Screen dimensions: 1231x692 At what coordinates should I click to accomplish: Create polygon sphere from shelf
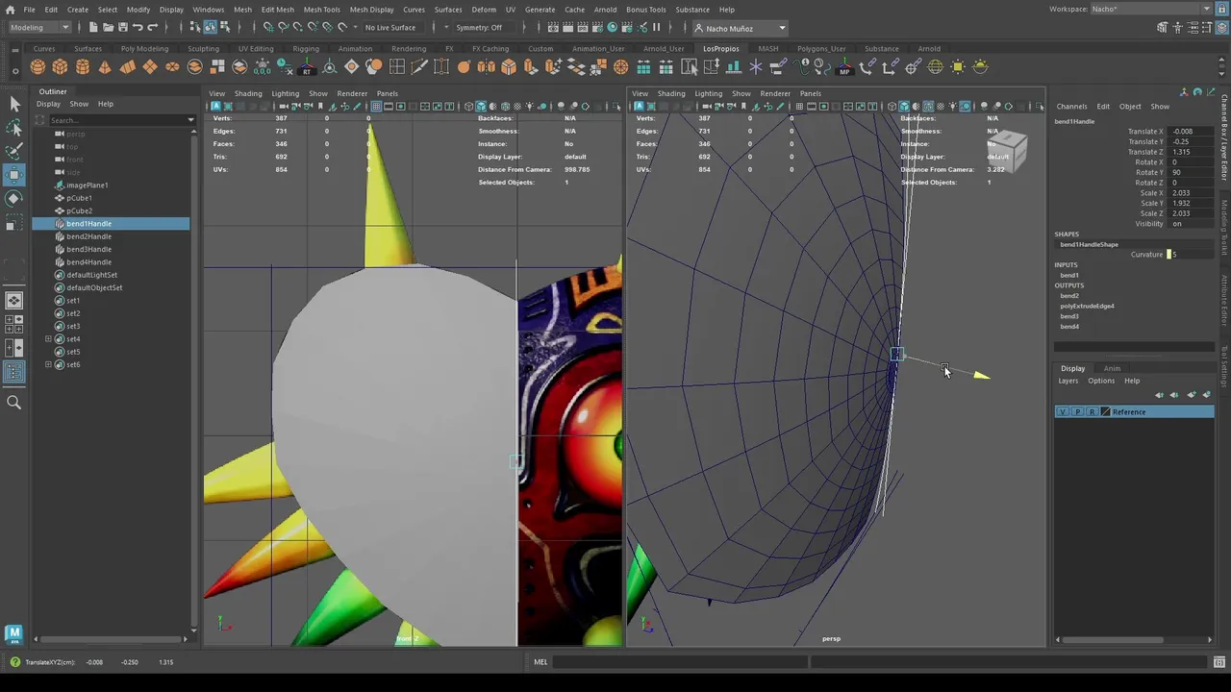38,66
